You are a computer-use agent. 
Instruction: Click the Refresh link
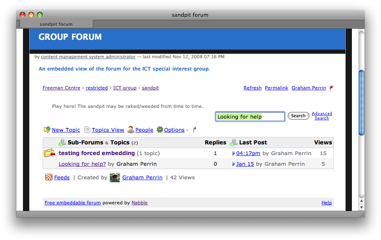252,88
